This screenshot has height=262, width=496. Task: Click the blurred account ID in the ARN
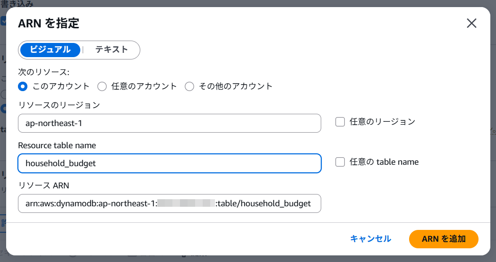[x=186, y=203]
